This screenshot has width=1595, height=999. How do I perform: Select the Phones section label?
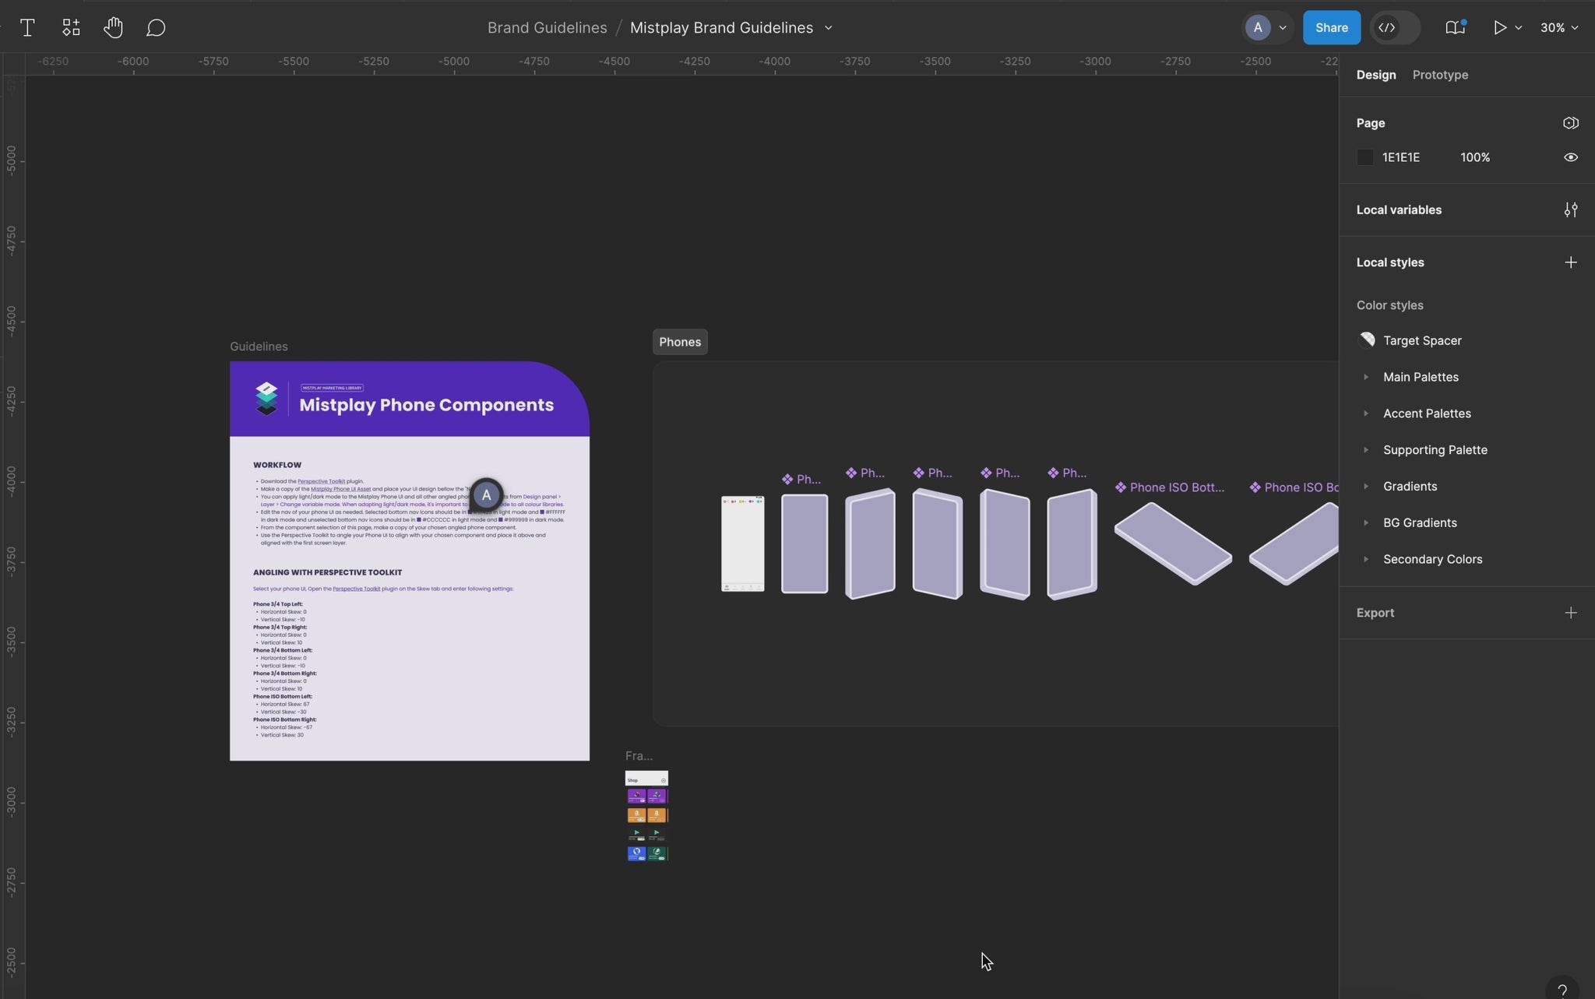pos(680,342)
